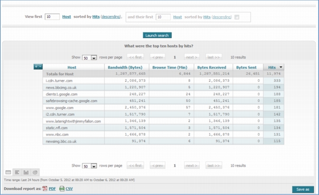Collapse all rows with minus icon

(x=40, y=66)
